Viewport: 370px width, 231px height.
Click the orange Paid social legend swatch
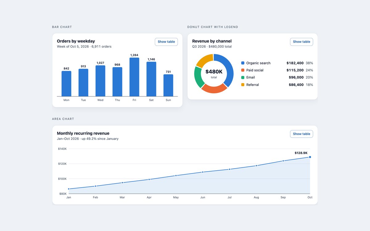[243, 70]
